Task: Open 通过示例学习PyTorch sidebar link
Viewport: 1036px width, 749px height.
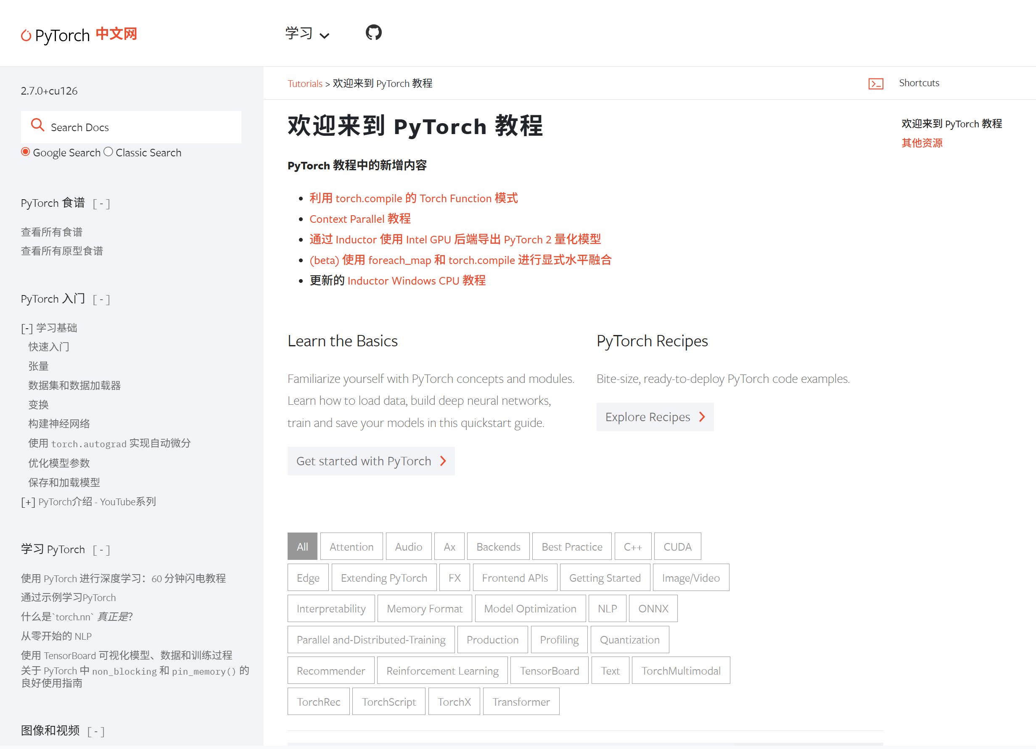Action: tap(69, 598)
